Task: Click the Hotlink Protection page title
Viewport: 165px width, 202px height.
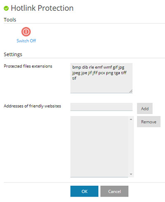Action: pos(42,8)
